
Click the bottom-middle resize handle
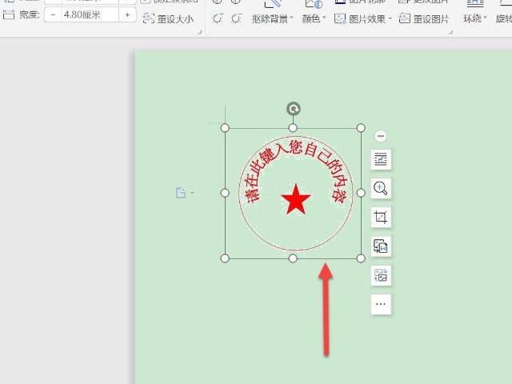[x=293, y=258]
